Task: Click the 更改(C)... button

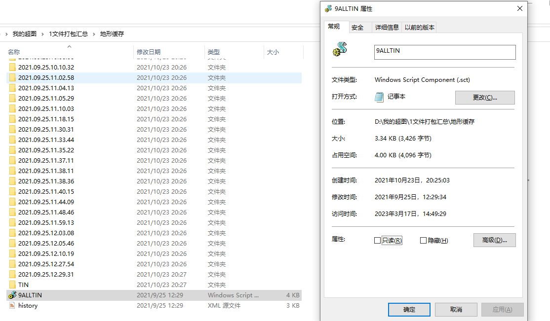Action: click(485, 98)
